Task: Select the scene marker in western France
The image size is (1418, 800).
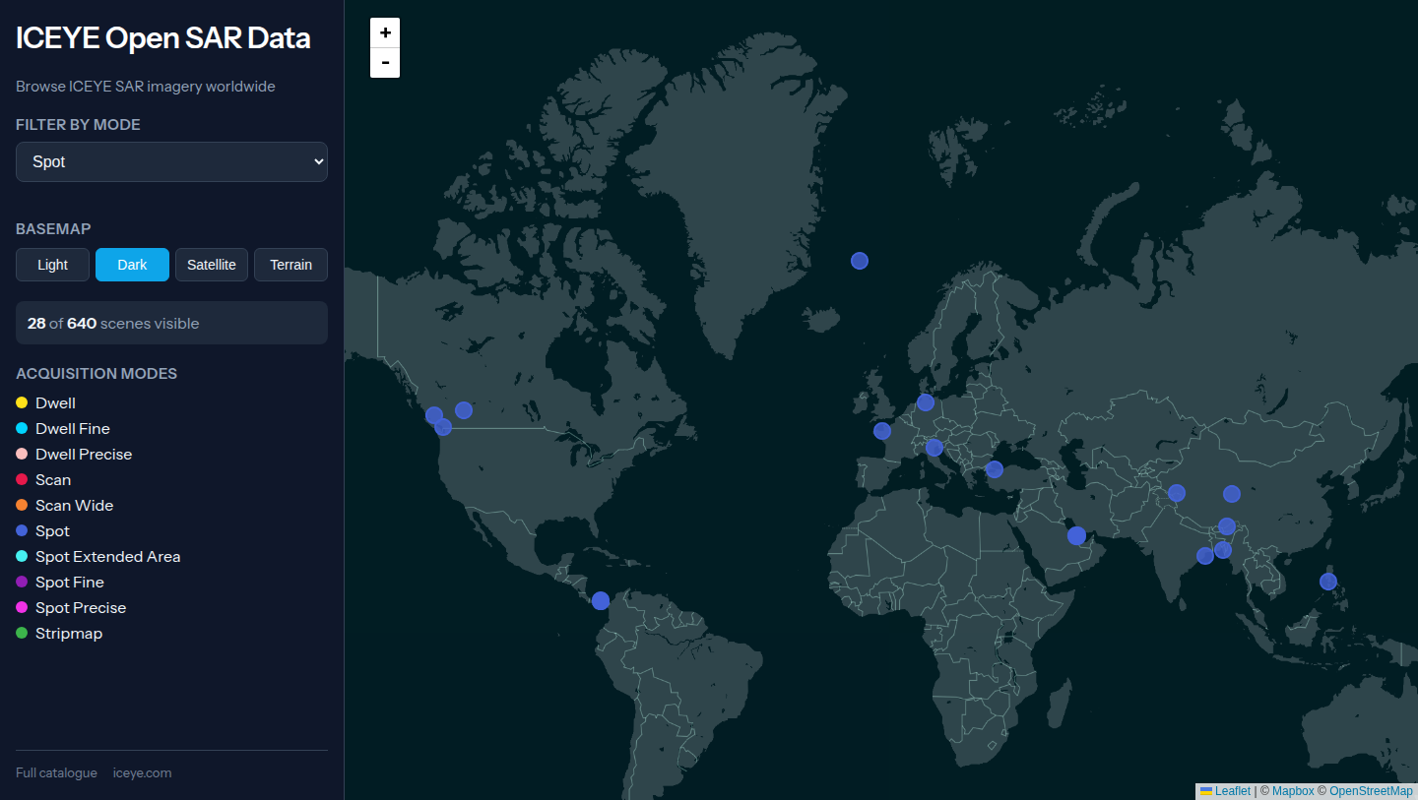Action: tap(882, 431)
